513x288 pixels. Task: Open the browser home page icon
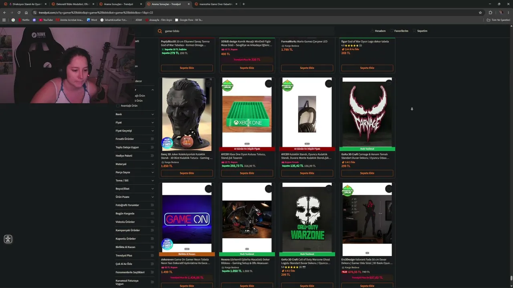click(26, 12)
